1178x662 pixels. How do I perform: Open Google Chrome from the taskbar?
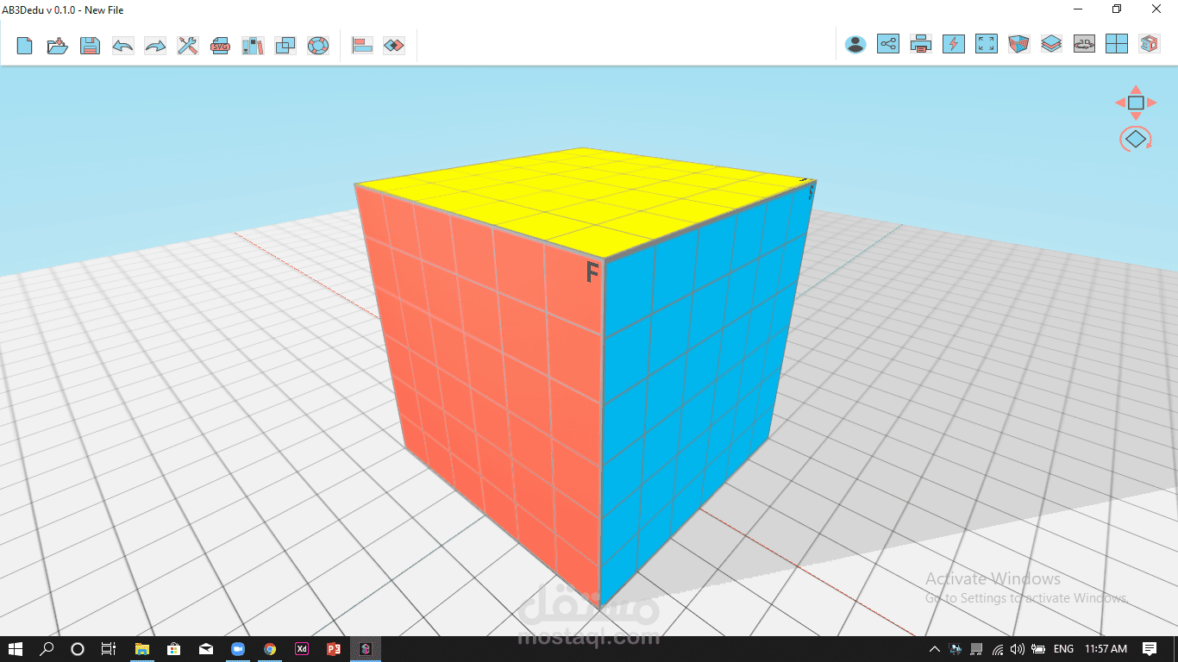pyautogui.click(x=270, y=649)
